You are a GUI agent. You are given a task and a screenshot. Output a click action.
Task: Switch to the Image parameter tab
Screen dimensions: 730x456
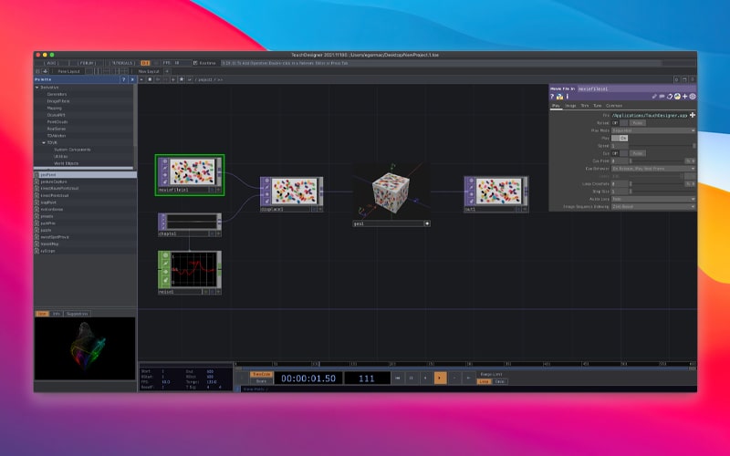point(570,106)
